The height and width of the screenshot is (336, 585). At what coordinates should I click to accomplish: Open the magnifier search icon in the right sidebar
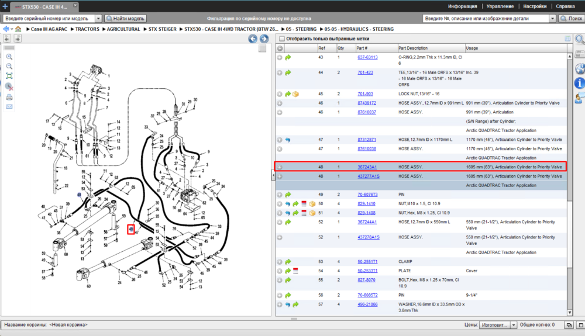pyautogui.click(x=580, y=39)
